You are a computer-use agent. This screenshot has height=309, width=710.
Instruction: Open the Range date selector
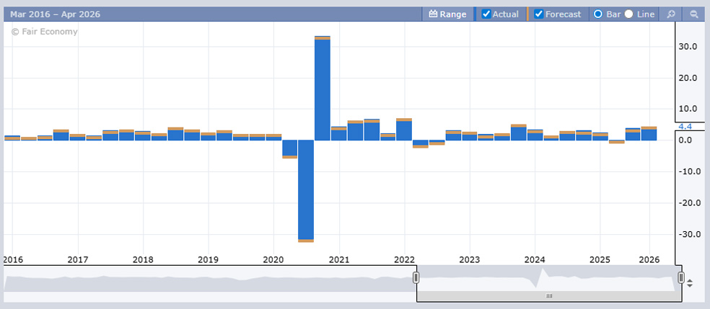(x=447, y=14)
